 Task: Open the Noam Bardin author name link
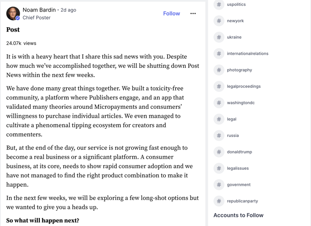pos(39,10)
